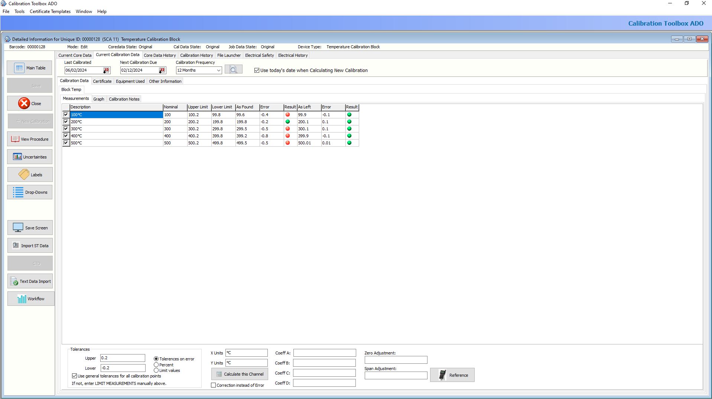
Task: Switch to Current Core Data tab
Action: point(75,55)
